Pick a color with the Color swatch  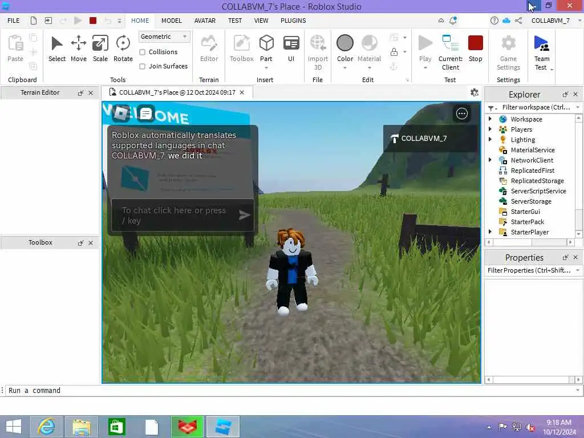345,43
